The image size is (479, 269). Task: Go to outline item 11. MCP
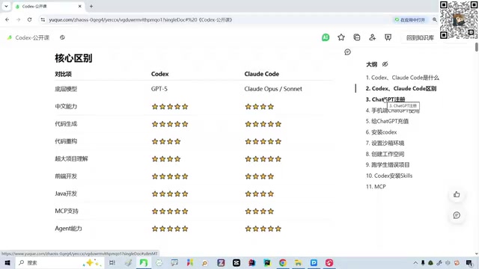pos(376,187)
